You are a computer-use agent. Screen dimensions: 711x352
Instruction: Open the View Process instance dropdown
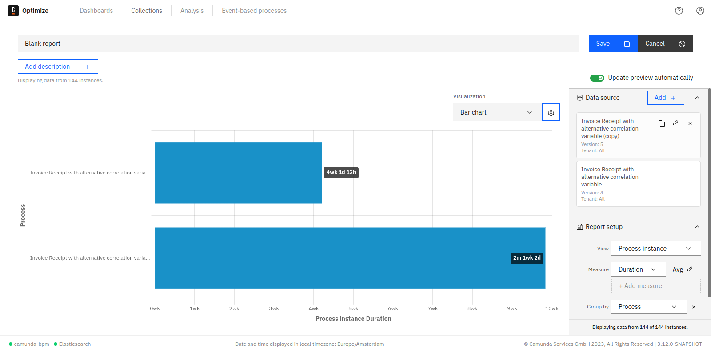655,249
